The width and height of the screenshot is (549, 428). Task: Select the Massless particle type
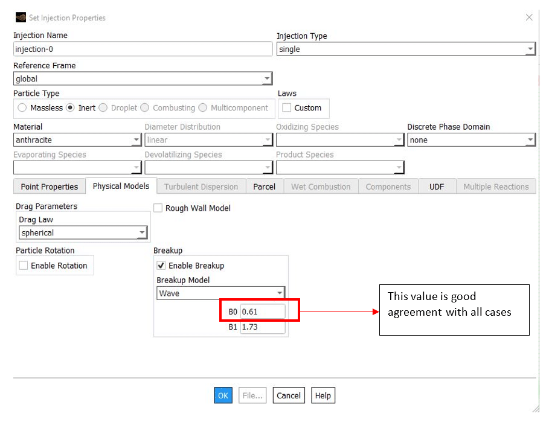tap(22, 108)
